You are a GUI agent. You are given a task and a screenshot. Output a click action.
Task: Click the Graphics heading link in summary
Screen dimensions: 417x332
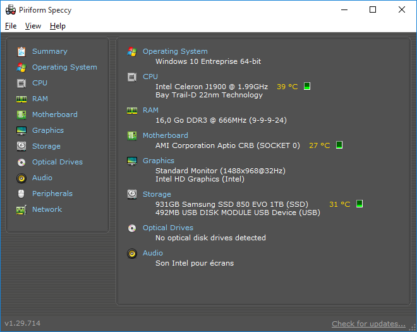point(159,161)
